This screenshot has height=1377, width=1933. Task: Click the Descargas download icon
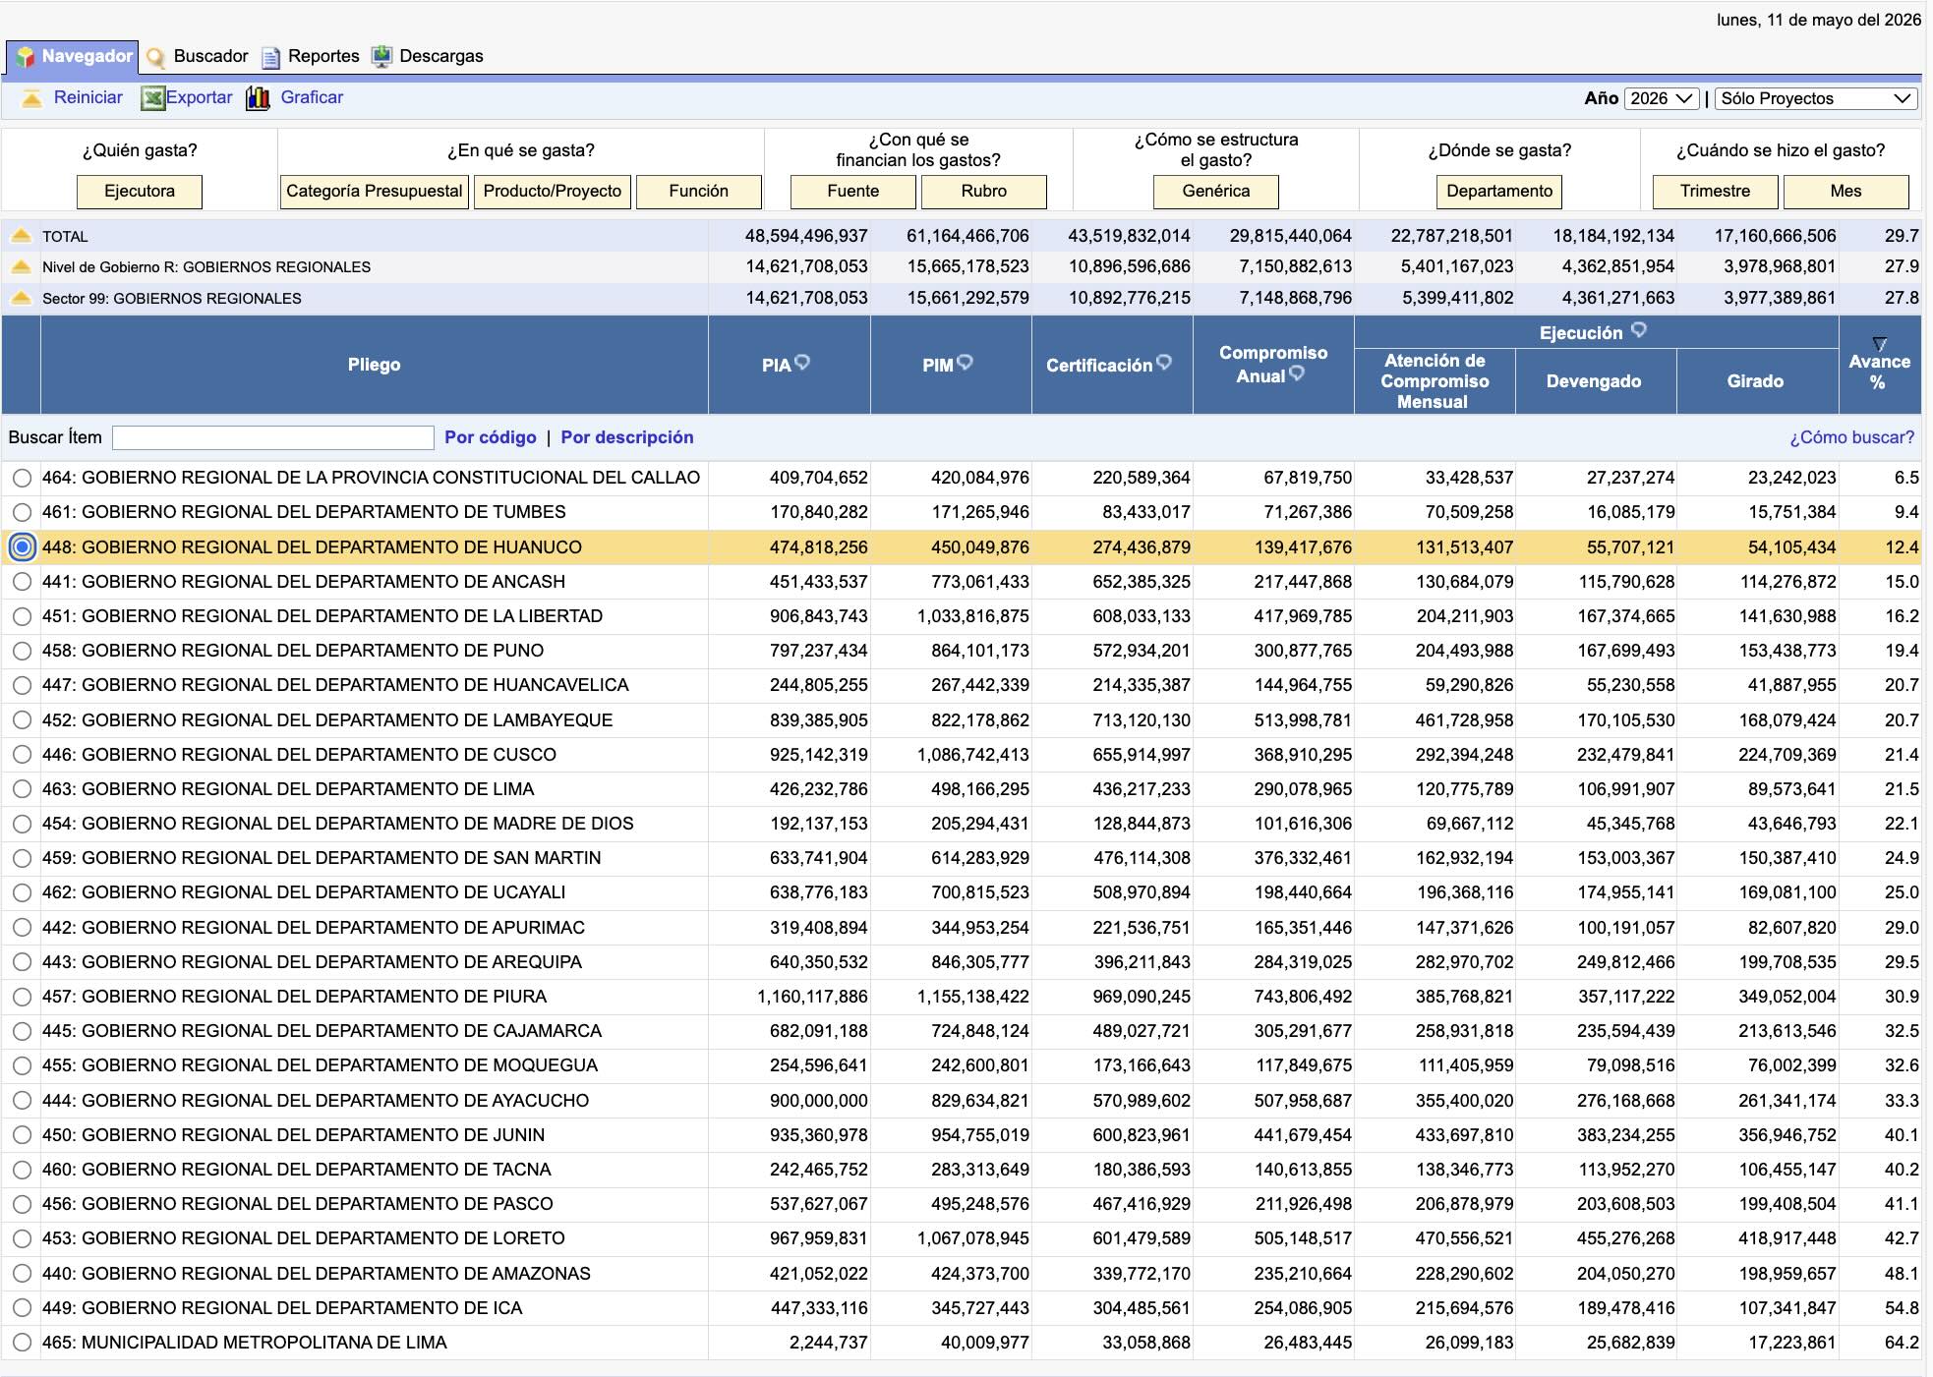[x=381, y=57]
